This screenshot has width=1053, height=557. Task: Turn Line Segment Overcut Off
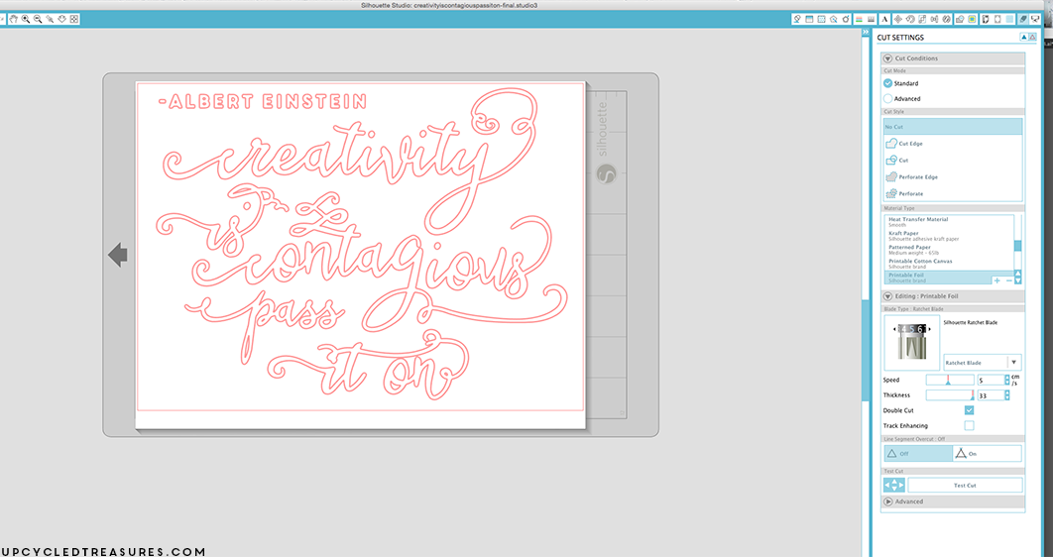click(918, 454)
